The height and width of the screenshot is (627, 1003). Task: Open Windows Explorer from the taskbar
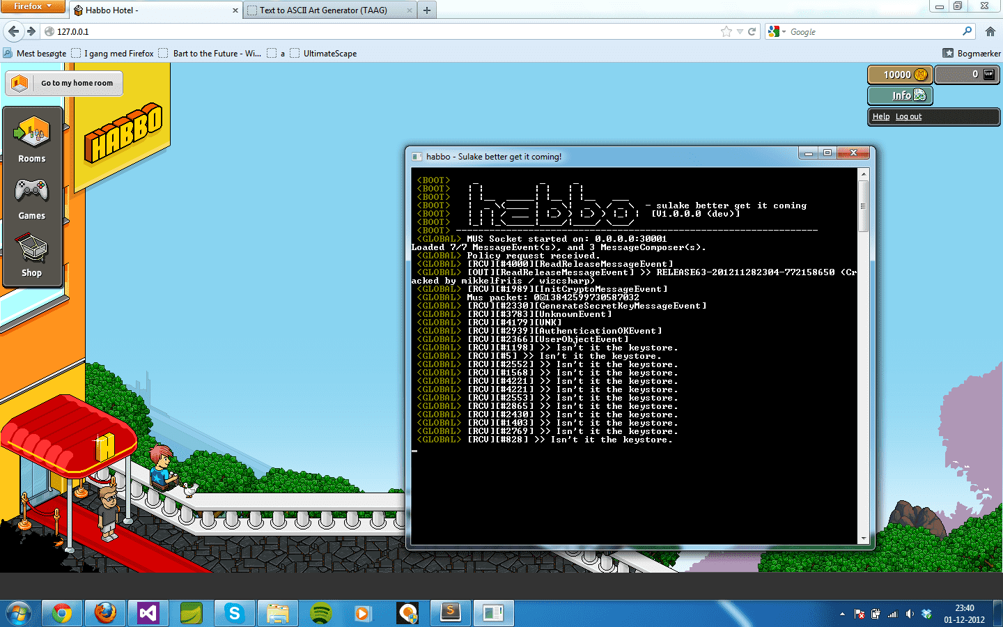point(278,613)
